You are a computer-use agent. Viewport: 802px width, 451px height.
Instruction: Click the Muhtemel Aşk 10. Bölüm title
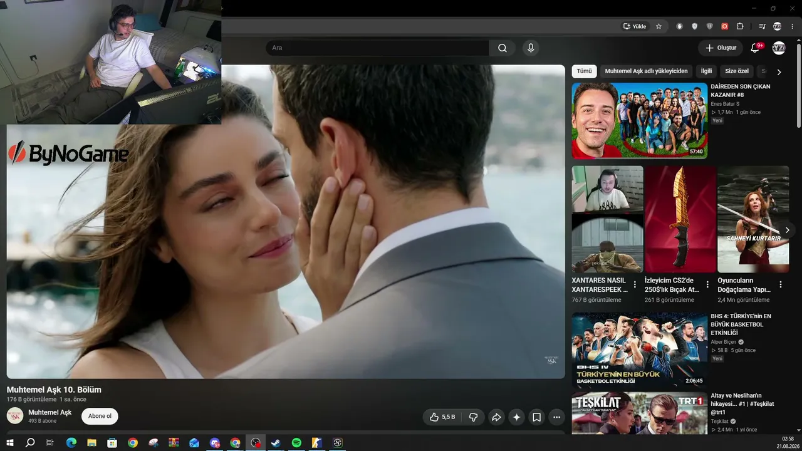click(54, 390)
